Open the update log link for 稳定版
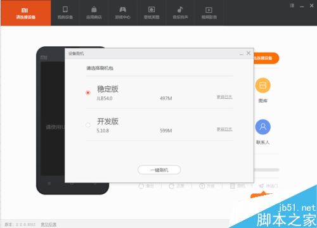The width and height of the screenshot is (317, 228). click(x=224, y=97)
